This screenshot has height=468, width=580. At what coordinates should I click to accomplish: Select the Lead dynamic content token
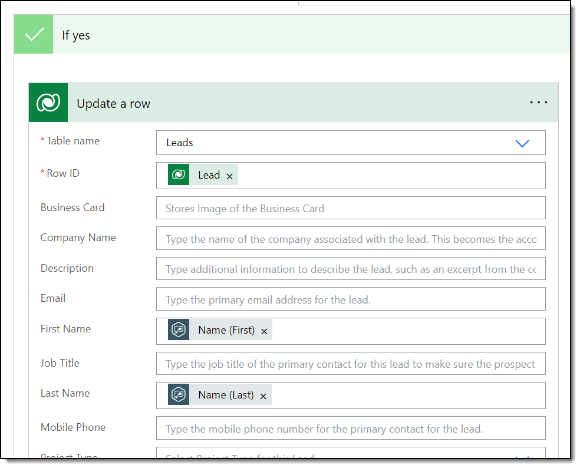pos(203,174)
